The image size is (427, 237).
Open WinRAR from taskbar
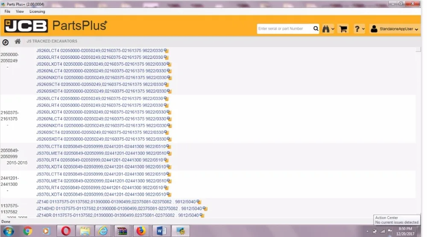pos(122,231)
